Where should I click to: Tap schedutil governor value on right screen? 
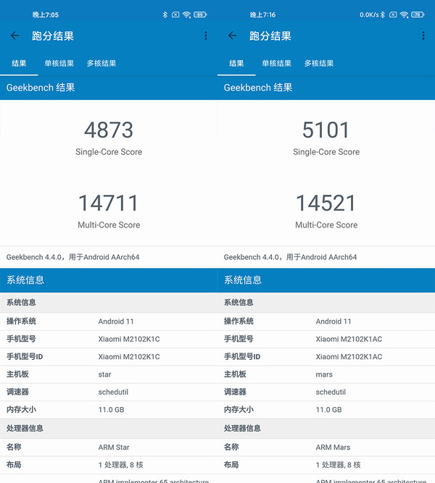click(331, 392)
